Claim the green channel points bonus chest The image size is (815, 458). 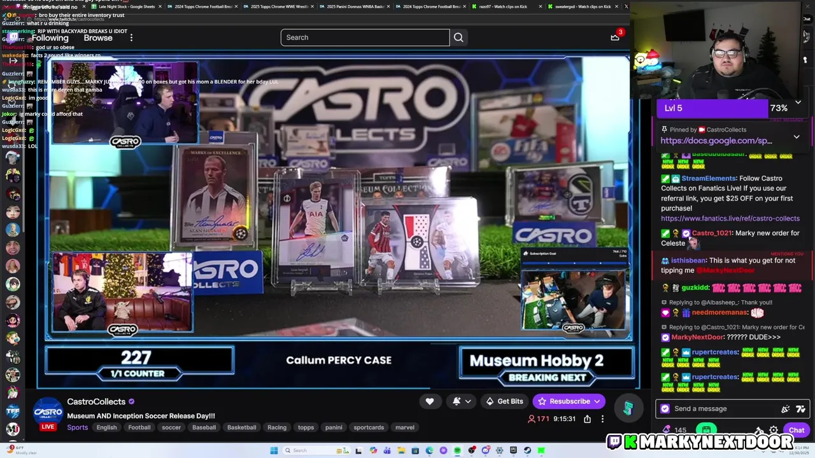706,430
